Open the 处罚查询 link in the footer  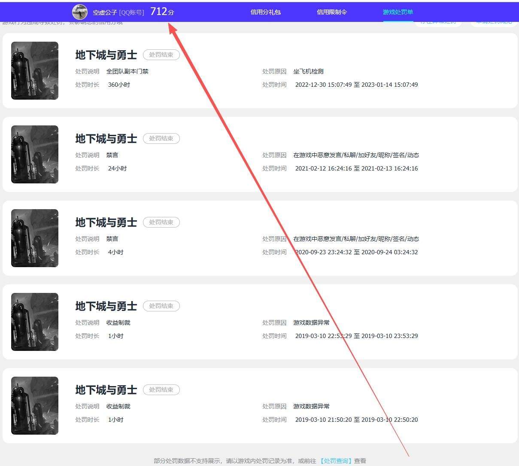[336, 461]
